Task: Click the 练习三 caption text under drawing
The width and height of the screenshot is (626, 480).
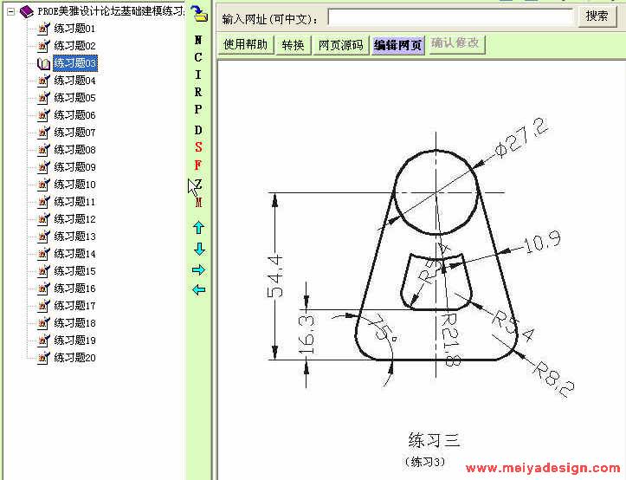Action: [435, 440]
